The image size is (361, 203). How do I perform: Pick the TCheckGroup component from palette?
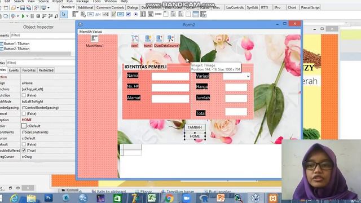tap(180, 14)
